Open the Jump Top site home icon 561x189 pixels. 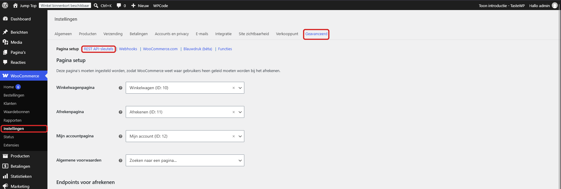(15, 5)
